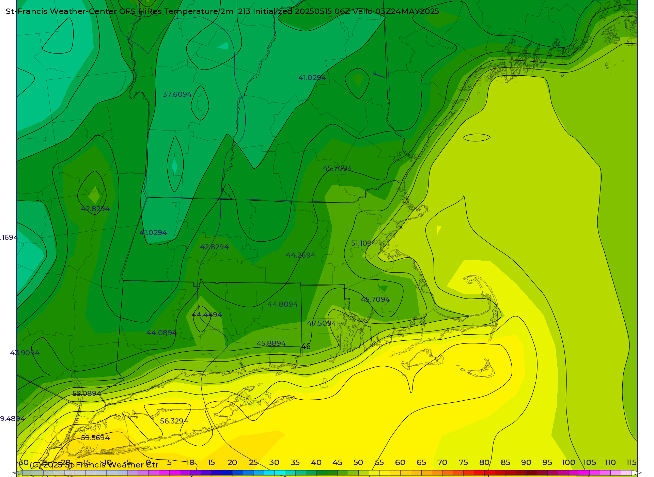Image resolution: width=654 pixels, height=477 pixels.
Task: Click the color scale tick label '65'
Action: coord(421,462)
